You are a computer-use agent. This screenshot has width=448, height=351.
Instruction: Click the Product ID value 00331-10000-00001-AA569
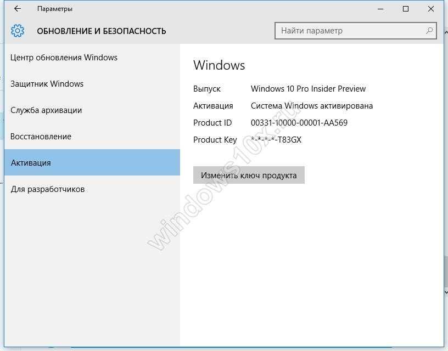[x=299, y=123]
